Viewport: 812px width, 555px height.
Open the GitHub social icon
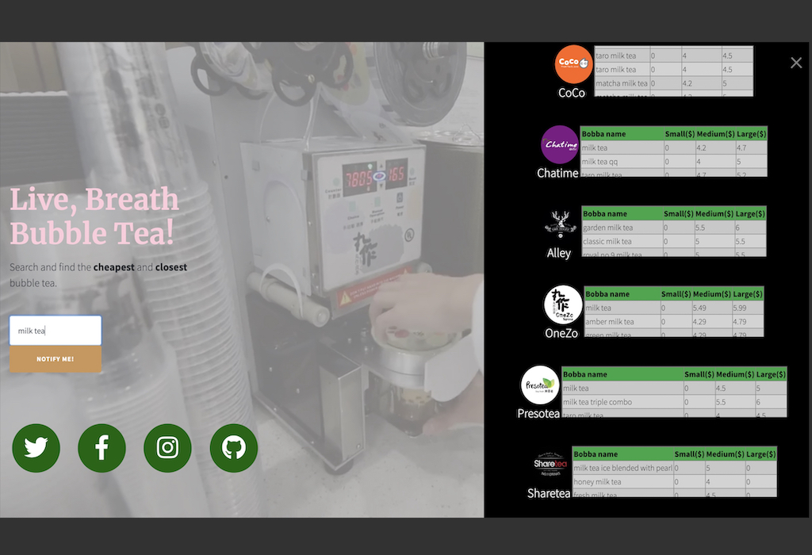(x=233, y=448)
